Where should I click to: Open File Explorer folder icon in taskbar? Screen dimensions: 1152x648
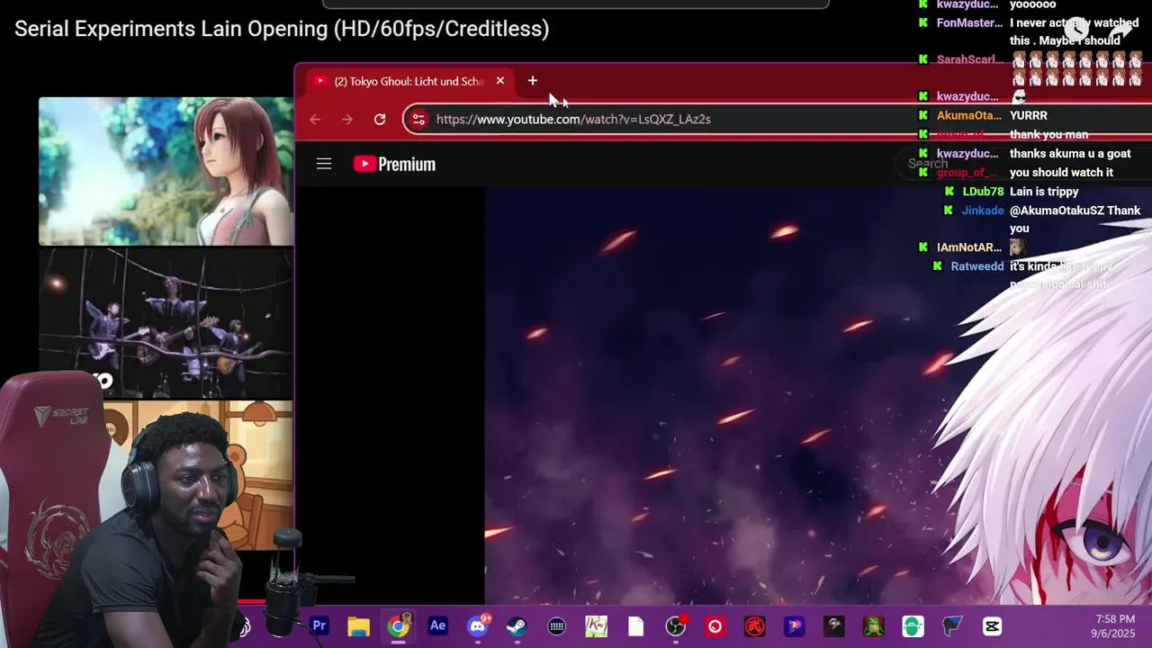click(x=358, y=626)
